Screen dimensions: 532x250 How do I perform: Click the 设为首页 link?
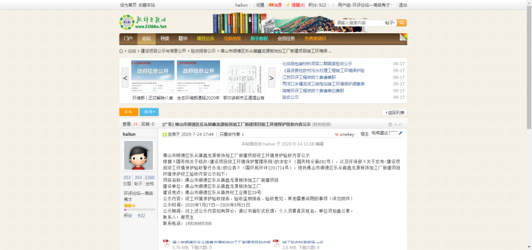(128, 5)
